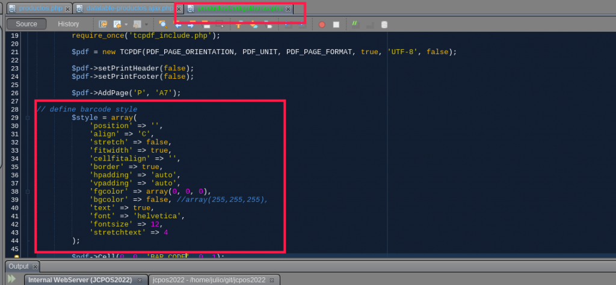
Task: Open the productos.php editor tab
Action: [x=40, y=9]
